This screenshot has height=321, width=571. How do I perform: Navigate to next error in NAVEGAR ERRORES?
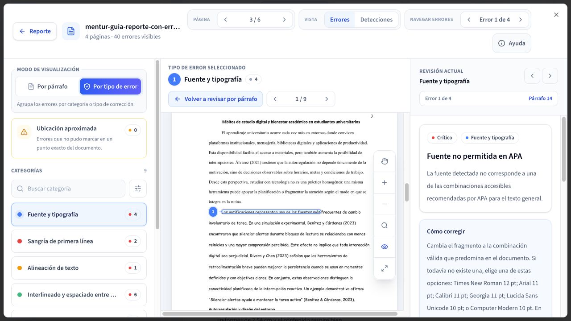[x=521, y=20]
